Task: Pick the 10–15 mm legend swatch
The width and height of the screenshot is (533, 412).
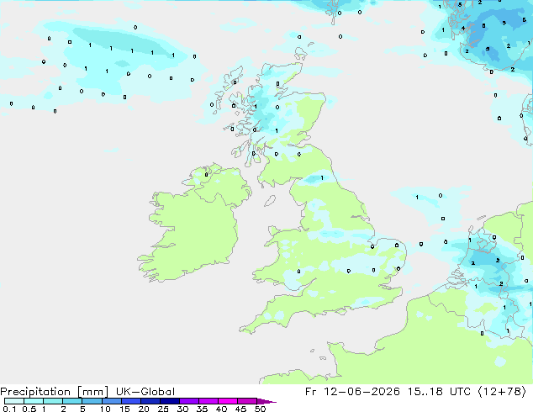Action: click(111, 401)
